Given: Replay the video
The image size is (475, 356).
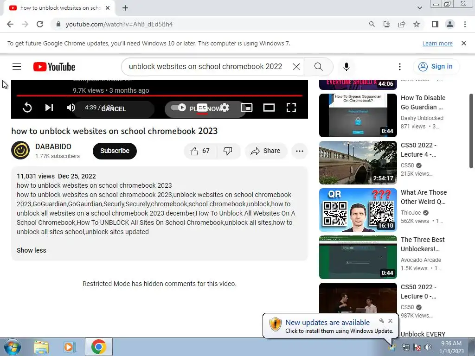Looking at the screenshot, I should tap(27, 108).
